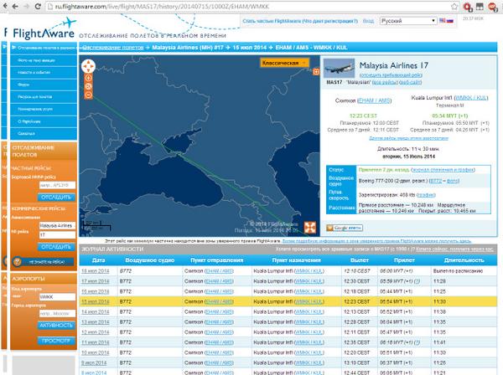Open the О FlightAware menu item

point(44,121)
